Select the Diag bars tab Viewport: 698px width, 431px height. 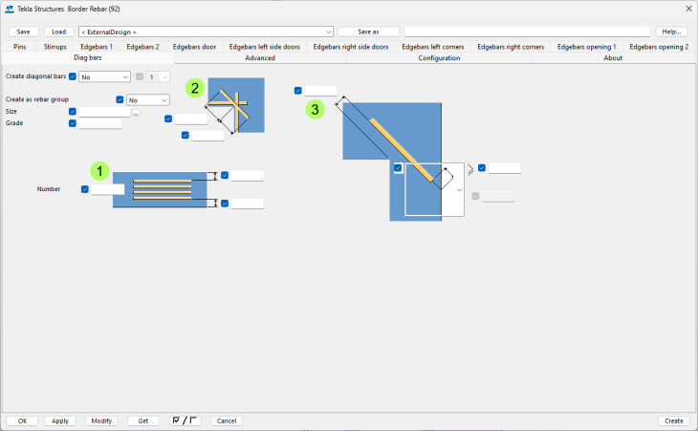pyautogui.click(x=88, y=57)
